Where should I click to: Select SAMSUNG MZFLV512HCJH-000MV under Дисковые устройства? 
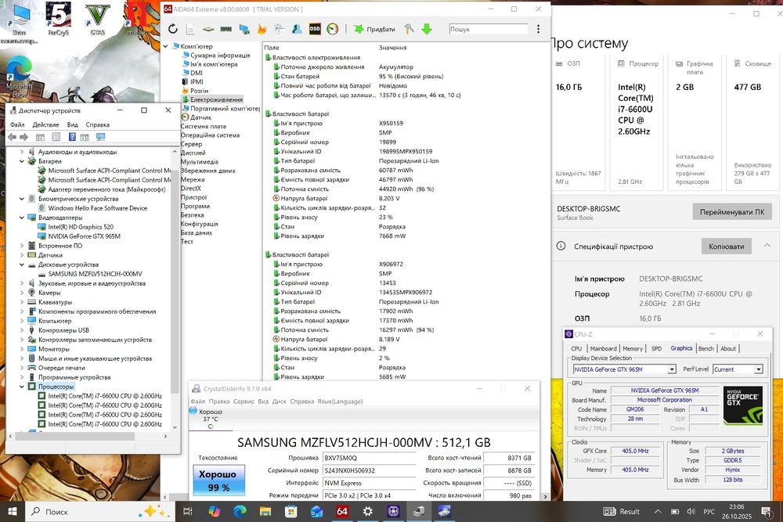coord(95,274)
